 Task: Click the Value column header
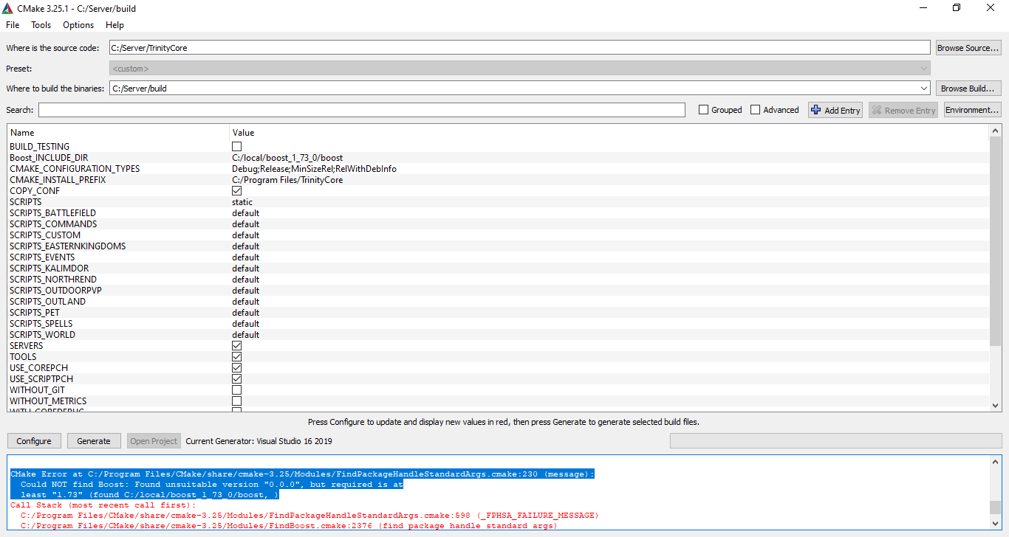pyautogui.click(x=609, y=133)
